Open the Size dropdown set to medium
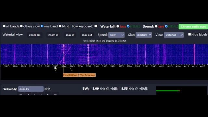 pos(144,35)
